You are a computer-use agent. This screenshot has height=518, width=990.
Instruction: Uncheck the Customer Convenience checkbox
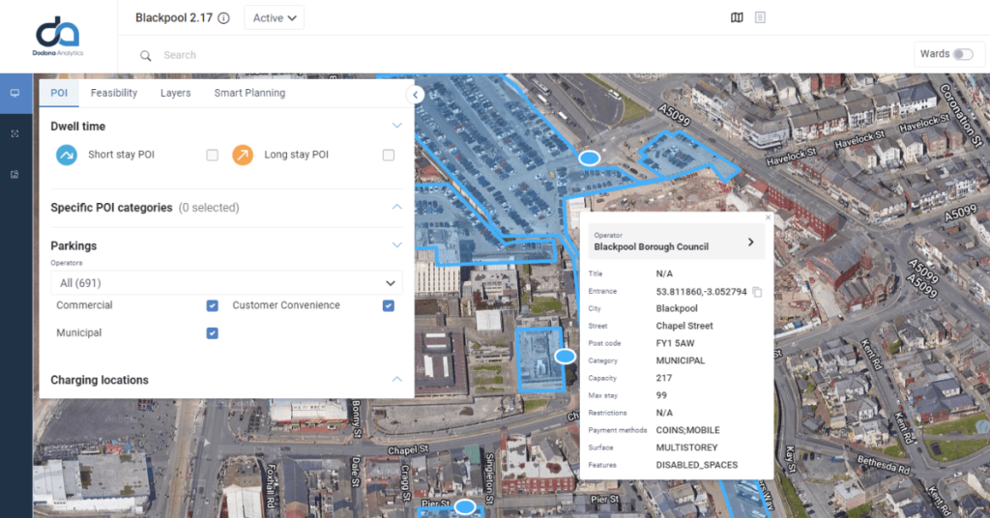tap(389, 305)
